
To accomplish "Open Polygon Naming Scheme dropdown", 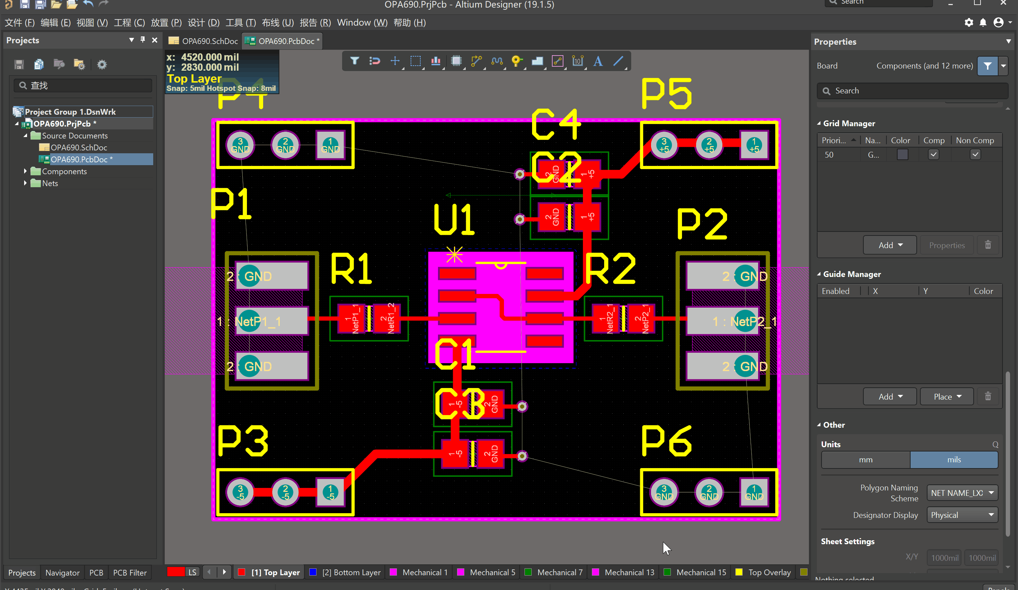I will tap(962, 493).
